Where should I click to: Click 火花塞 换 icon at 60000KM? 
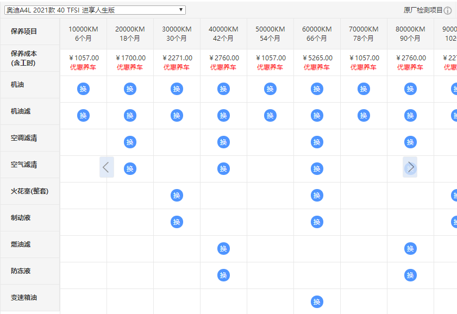(x=317, y=196)
